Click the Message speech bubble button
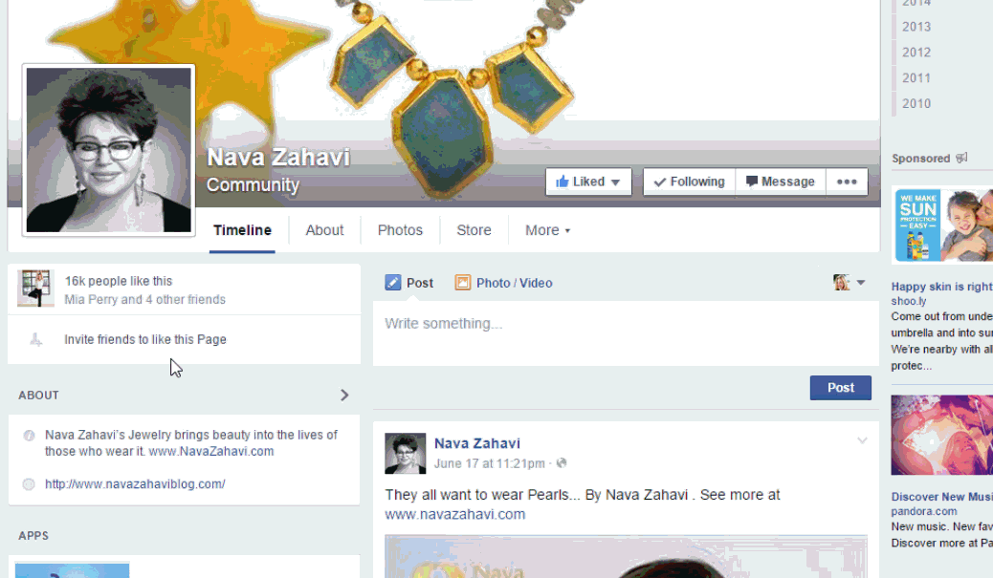Viewport: 993px width, 578px height. pos(781,182)
